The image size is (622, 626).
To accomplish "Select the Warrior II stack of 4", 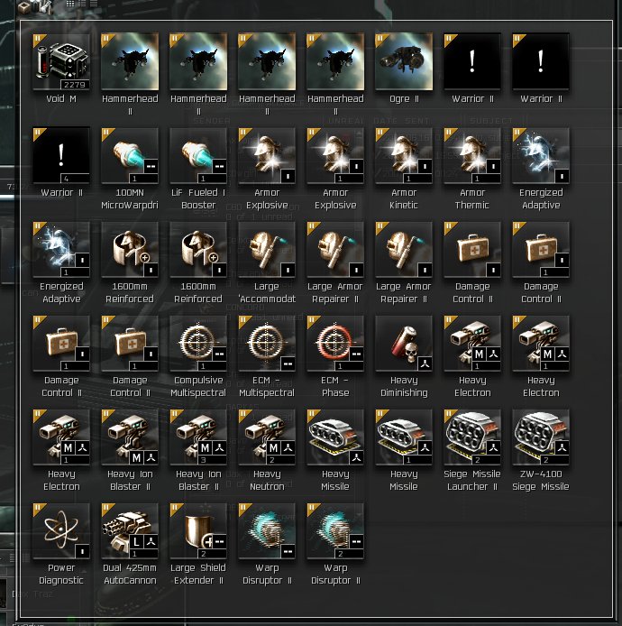I will [x=61, y=156].
